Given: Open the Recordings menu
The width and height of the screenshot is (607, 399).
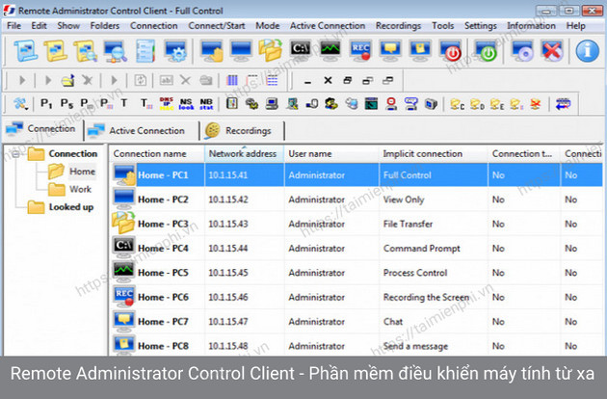Looking at the screenshot, I should click(x=398, y=26).
